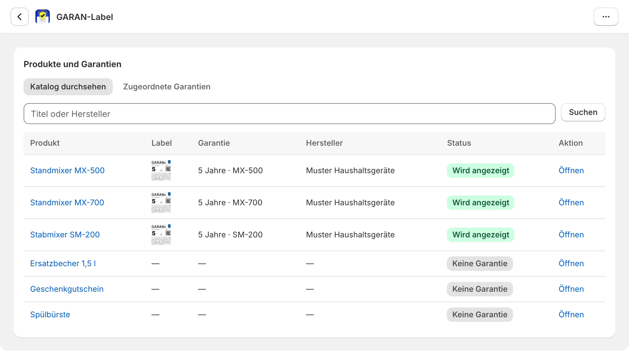Open the Spülbürste product link
The height and width of the screenshot is (351, 629).
point(50,314)
